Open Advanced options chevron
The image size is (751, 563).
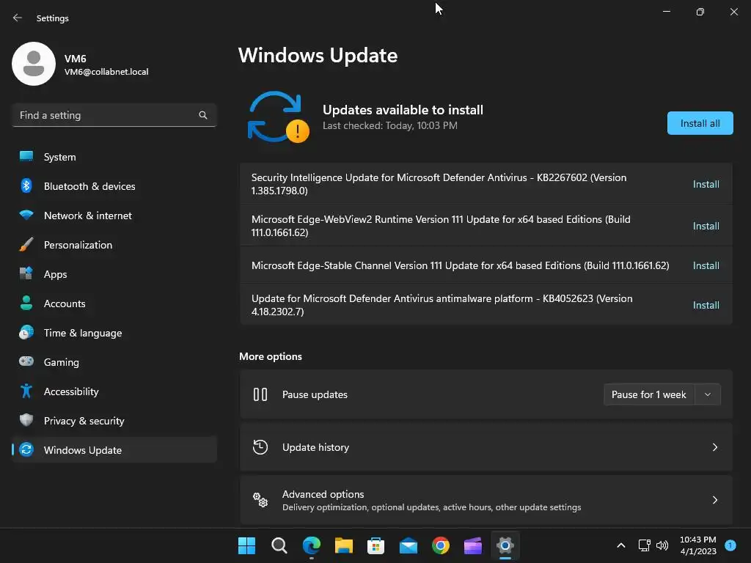(715, 500)
